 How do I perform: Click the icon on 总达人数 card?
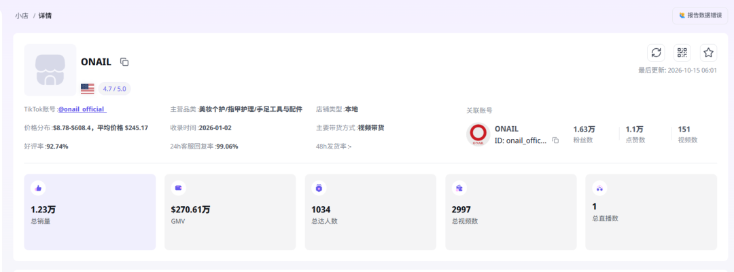click(319, 188)
